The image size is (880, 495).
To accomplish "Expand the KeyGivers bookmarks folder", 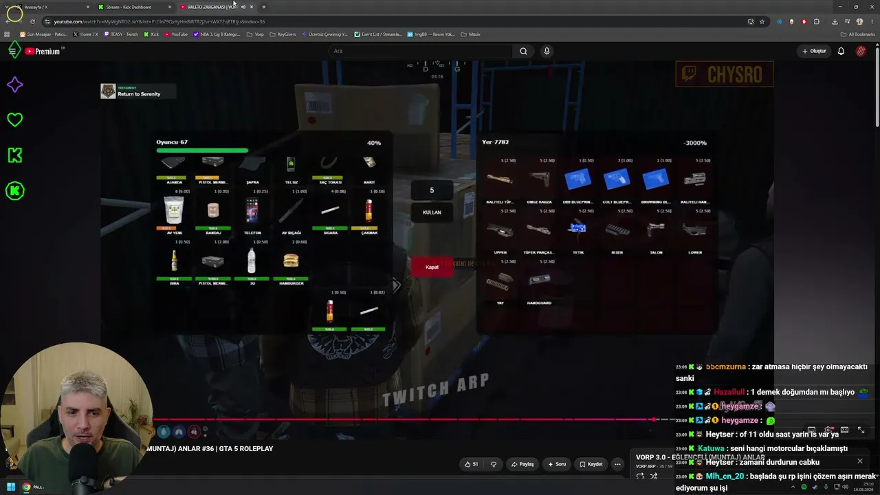I will (x=283, y=34).
